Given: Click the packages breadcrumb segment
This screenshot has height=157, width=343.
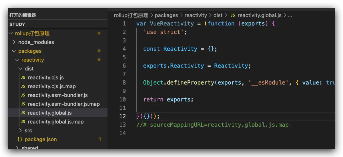Looking at the screenshot, I should [x=166, y=15].
